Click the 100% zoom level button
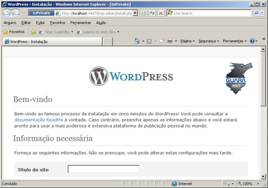This screenshot has height=188, width=268. (245, 184)
